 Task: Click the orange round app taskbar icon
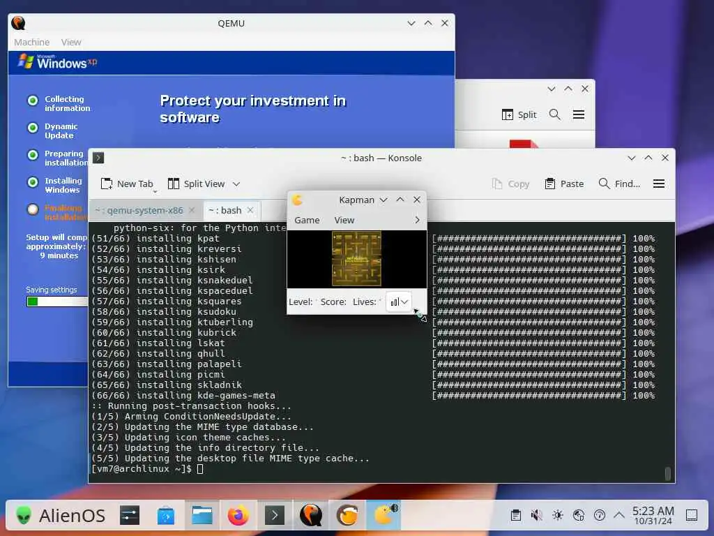click(x=347, y=516)
